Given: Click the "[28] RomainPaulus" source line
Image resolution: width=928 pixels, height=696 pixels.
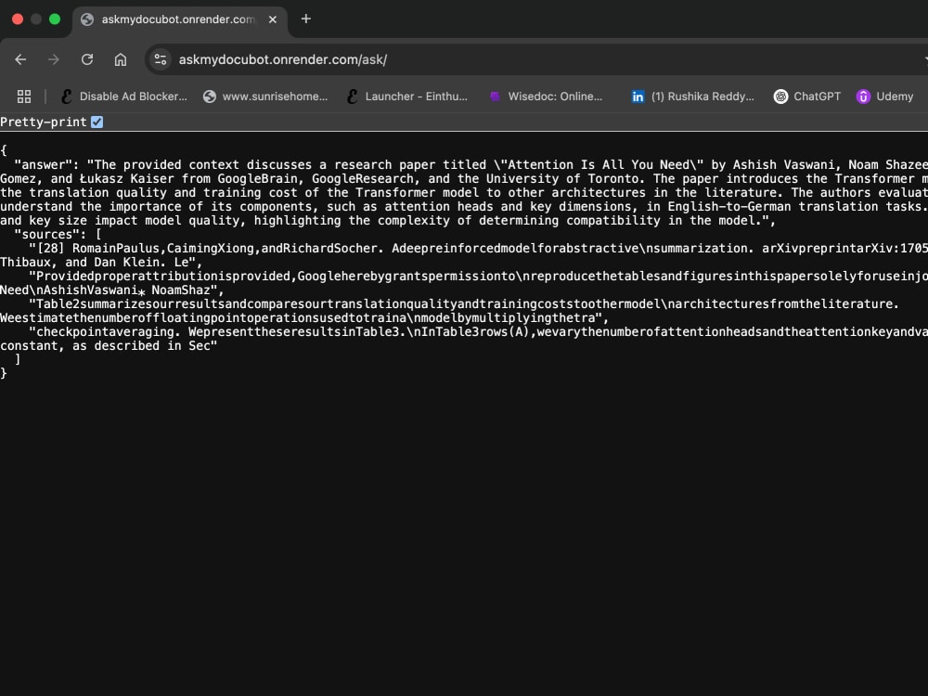Looking at the screenshot, I should (x=478, y=249).
